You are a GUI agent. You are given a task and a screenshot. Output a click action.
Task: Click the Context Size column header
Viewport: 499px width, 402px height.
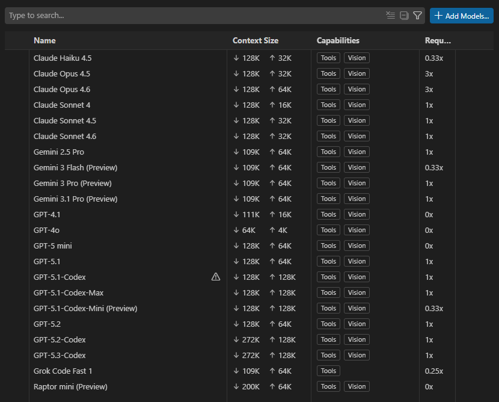(x=256, y=40)
